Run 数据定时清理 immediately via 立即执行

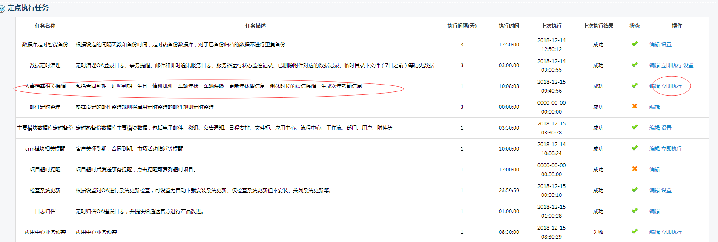pyautogui.click(x=671, y=65)
